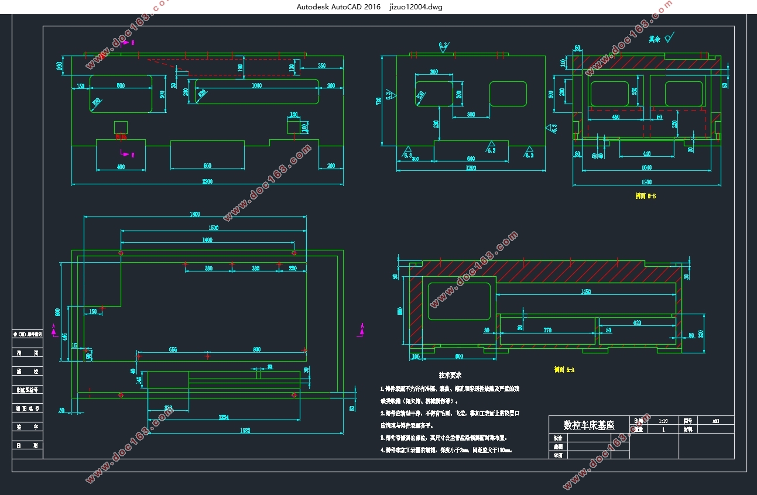Click the 655 dimension text
Image resolution: width=757 pixels, height=495 pixels.
[x=173, y=349]
